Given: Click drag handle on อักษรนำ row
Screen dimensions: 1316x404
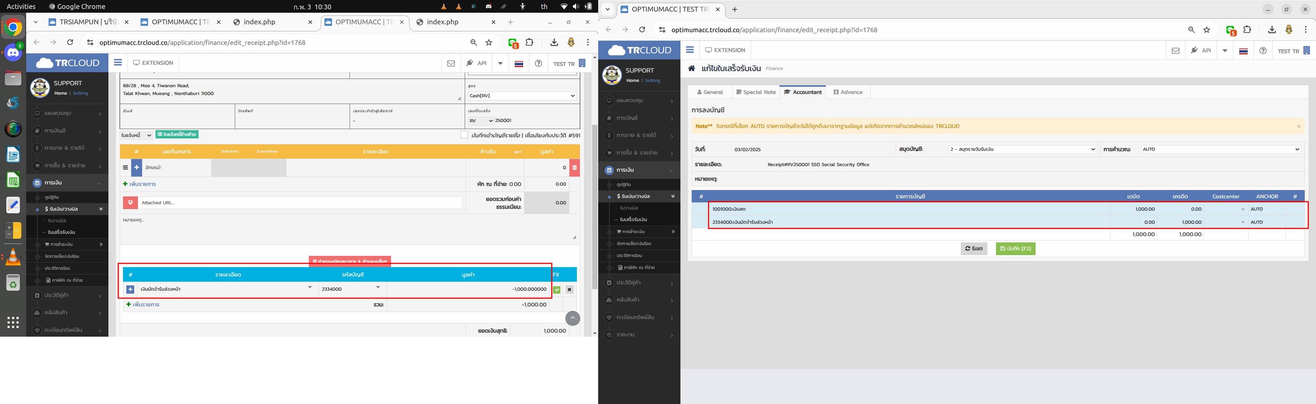Looking at the screenshot, I should [125, 168].
